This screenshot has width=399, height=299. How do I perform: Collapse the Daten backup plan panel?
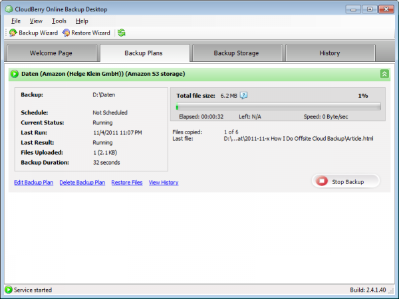[384, 74]
